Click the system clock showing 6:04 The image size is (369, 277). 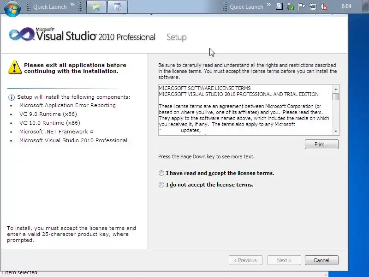pyautogui.click(x=346, y=6)
